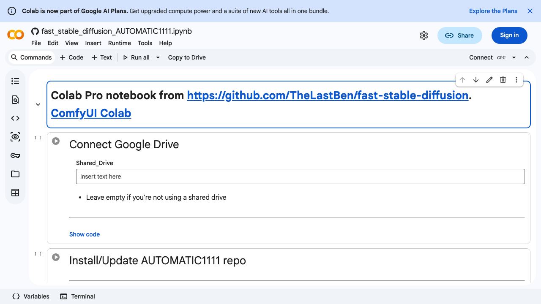This screenshot has width=541, height=304.
Task: Click the GitHub icon beside notebook title
Action: 35,31
